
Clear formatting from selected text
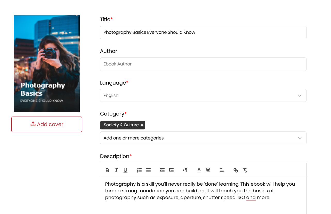pyautogui.click(x=245, y=170)
